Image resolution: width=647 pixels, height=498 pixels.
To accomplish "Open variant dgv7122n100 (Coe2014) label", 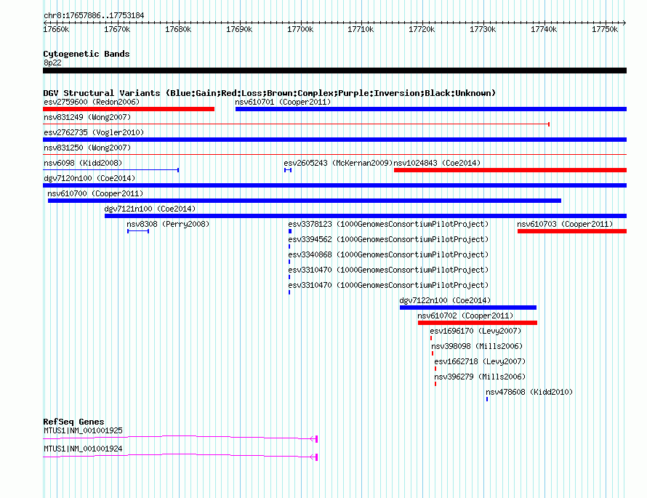I will coord(445,300).
